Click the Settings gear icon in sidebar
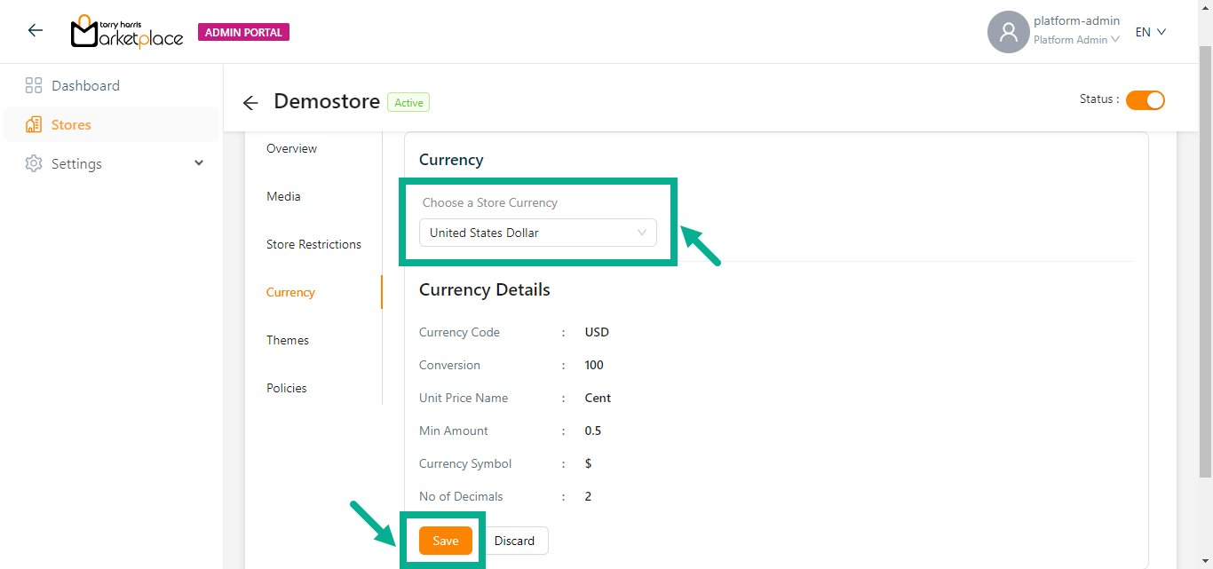Viewport: 1213px width, 569px height. click(x=34, y=164)
